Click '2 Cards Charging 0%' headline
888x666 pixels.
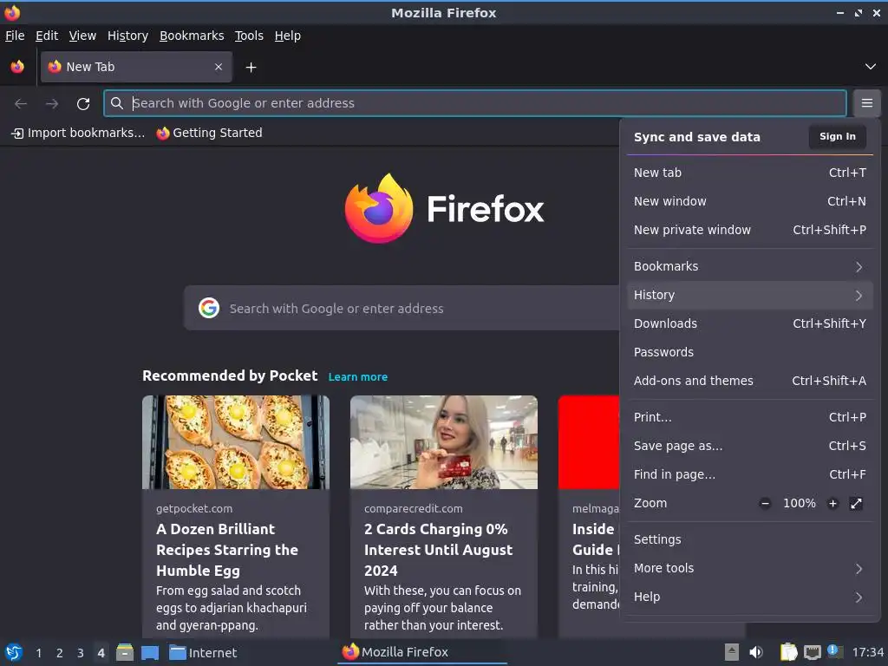[x=438, y=550]
